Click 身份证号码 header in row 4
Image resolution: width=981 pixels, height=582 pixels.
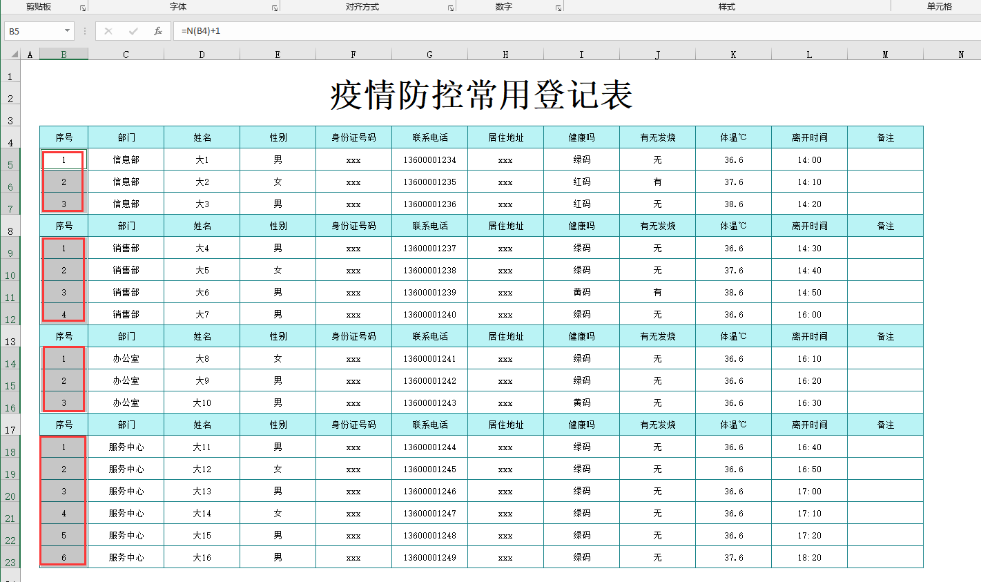pyautogui.click(x=353, y=137)
